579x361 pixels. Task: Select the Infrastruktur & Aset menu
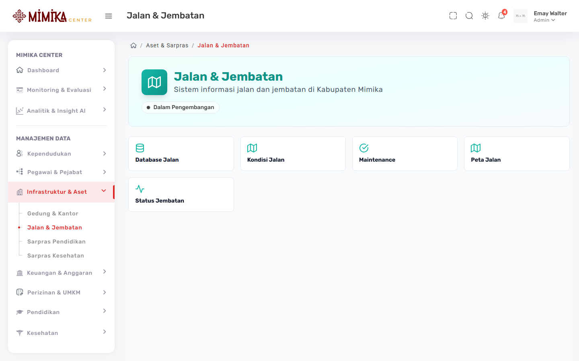click(x=61, y=192)
